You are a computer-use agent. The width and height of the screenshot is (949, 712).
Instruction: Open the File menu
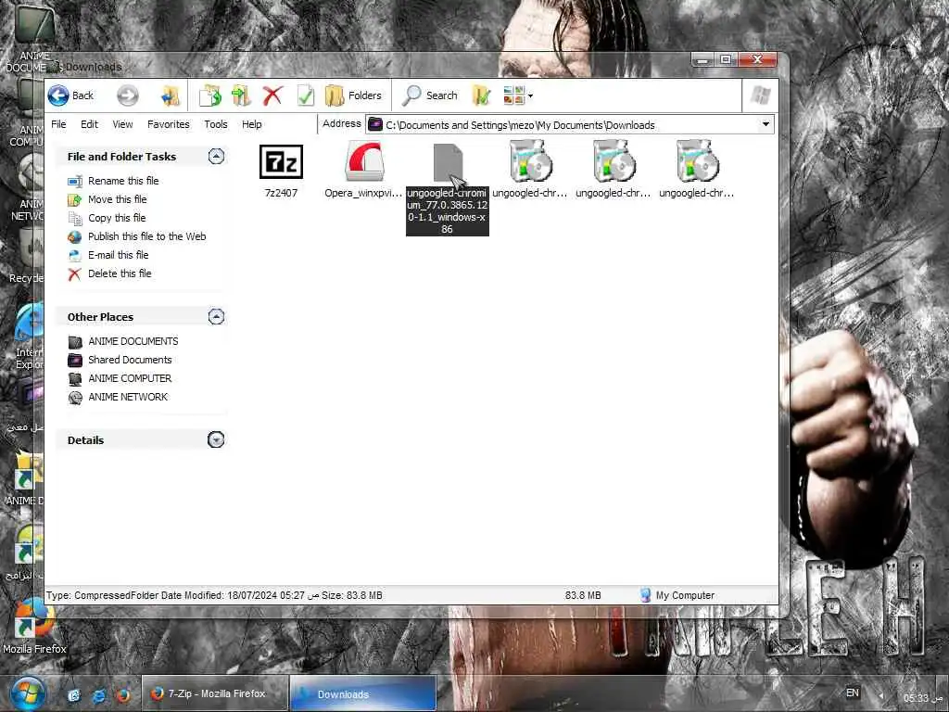pyautogui.click(x=58, y=124)
